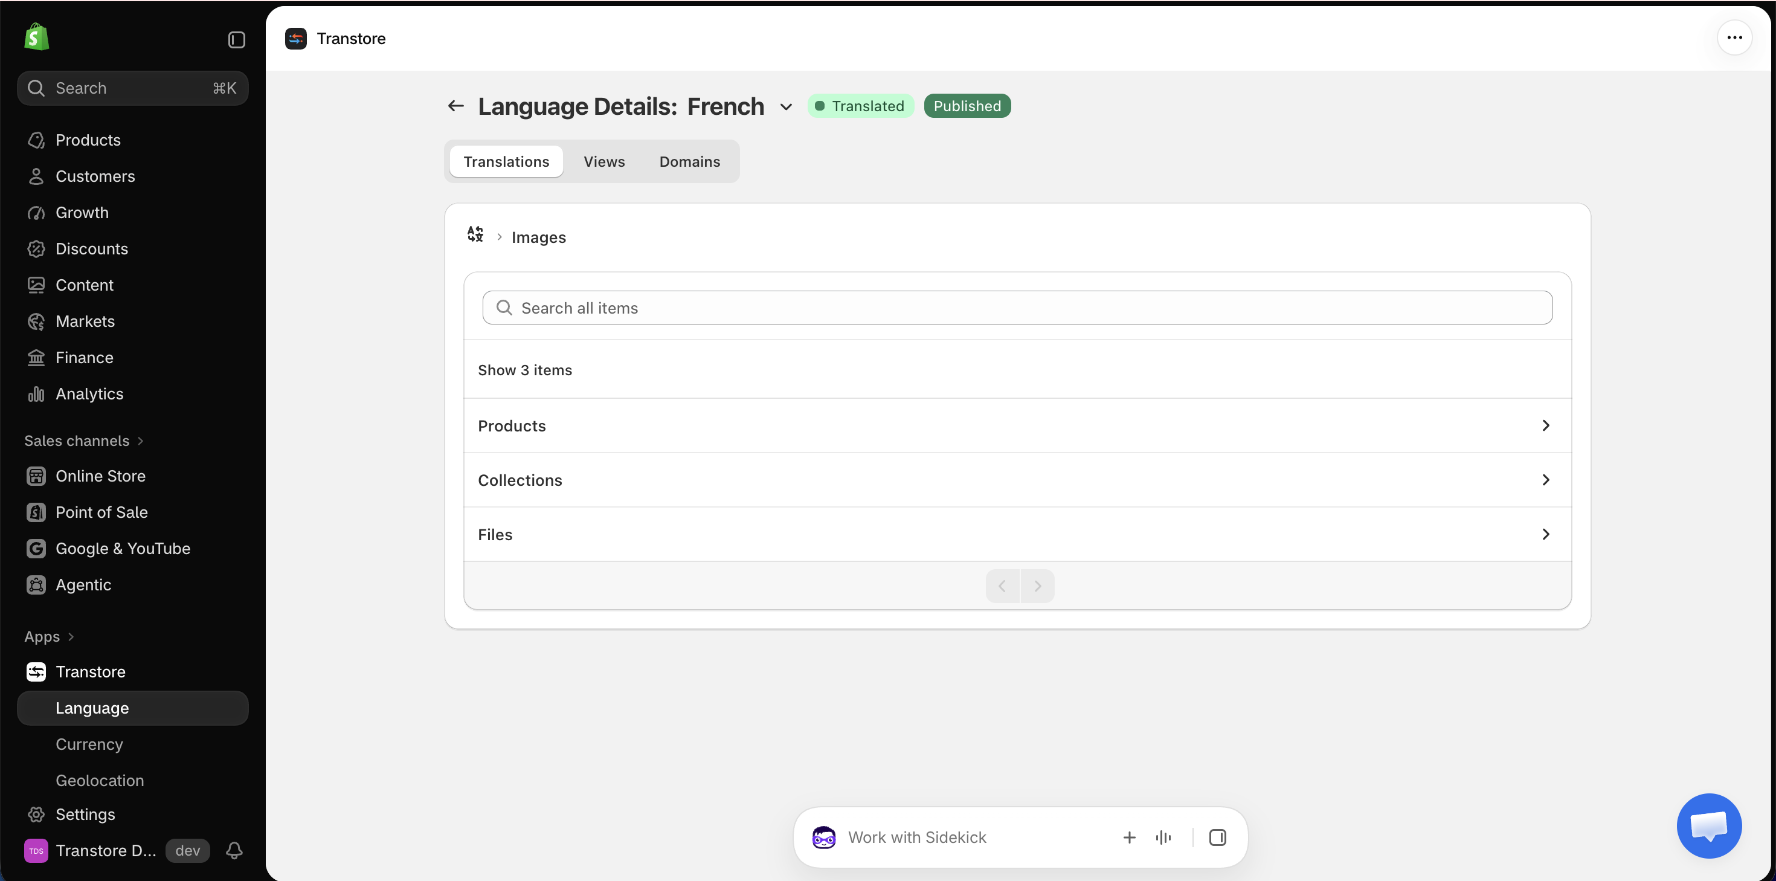
Task: Open the three-dot more actions menu
Action: point(1735,38)
